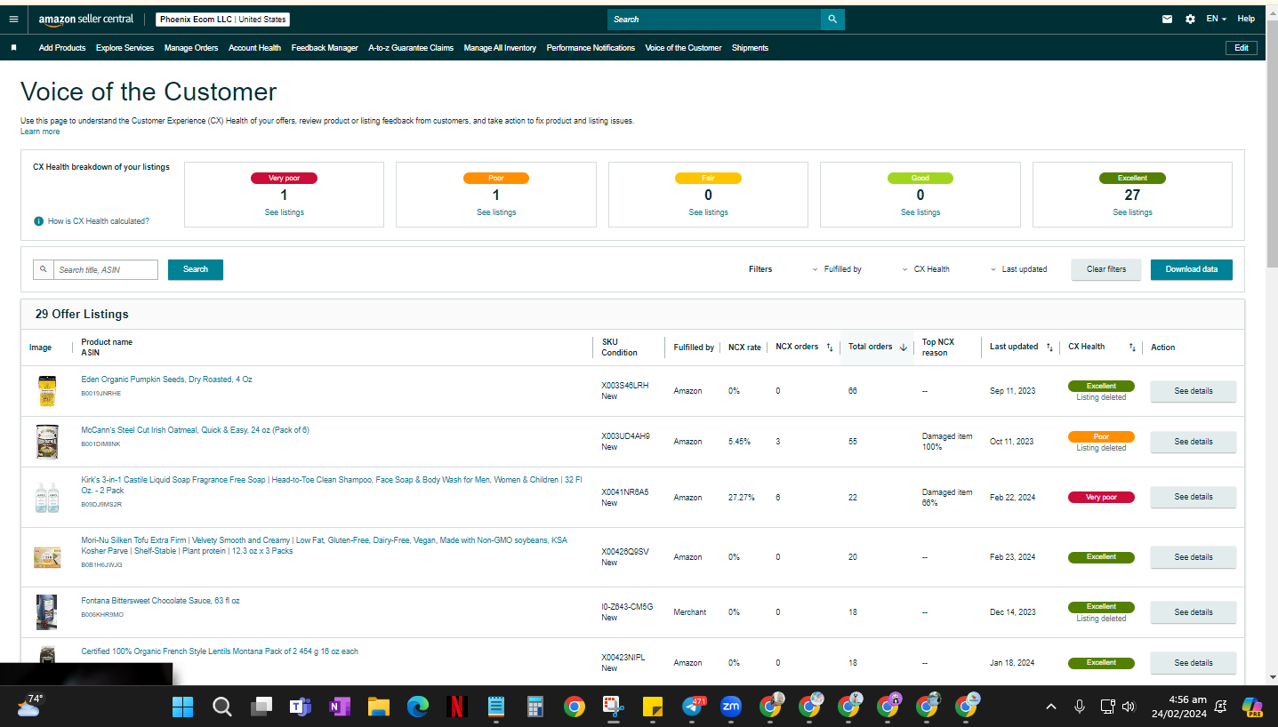1278x727 pixels.
Task: See listings under Poor
Action: [496, 212]
